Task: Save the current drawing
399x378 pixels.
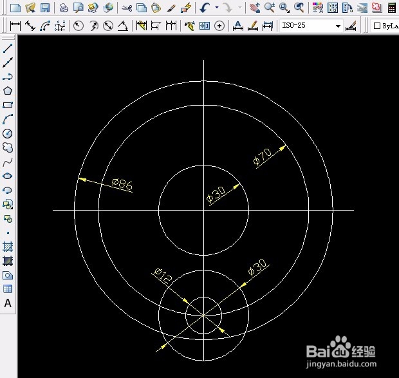Action: (45, 8)
